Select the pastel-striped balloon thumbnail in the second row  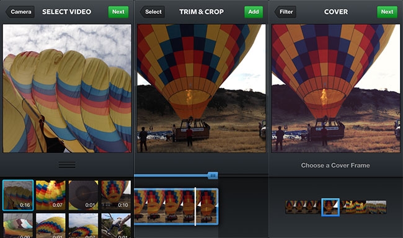(x=18, y=226)
